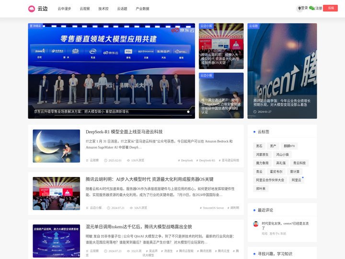Open the 京东云 featured banner slide

coord(112,71)
